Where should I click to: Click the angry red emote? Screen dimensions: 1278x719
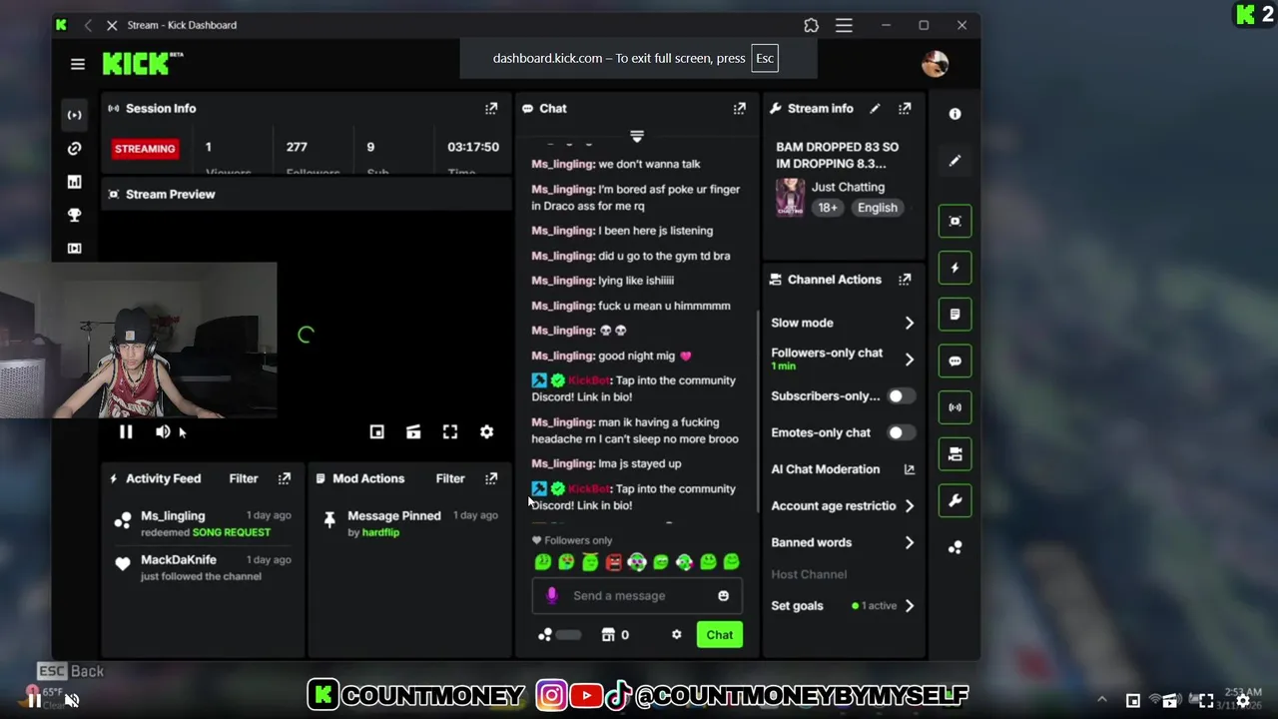click(x=613, y=562)
